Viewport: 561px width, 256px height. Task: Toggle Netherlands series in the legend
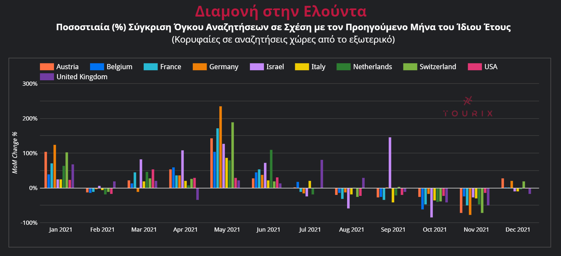(372, 67)
